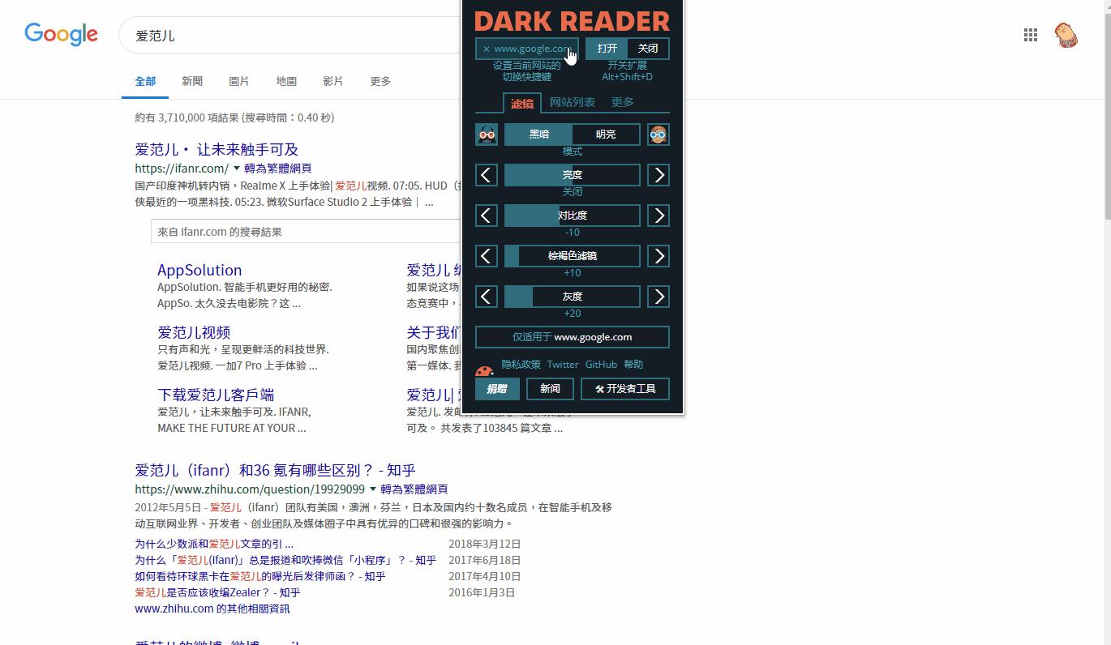Increase 对比度 with its right arrow
The width and height of the screenshot is (1111, 645).
coord(658,216)
